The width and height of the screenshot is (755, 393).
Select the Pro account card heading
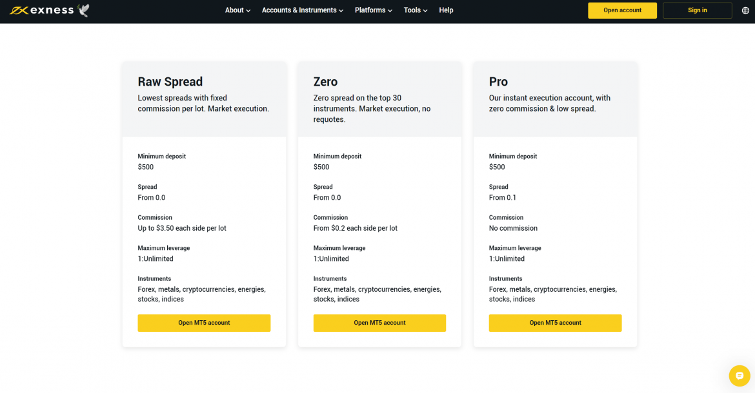[498, 82]
